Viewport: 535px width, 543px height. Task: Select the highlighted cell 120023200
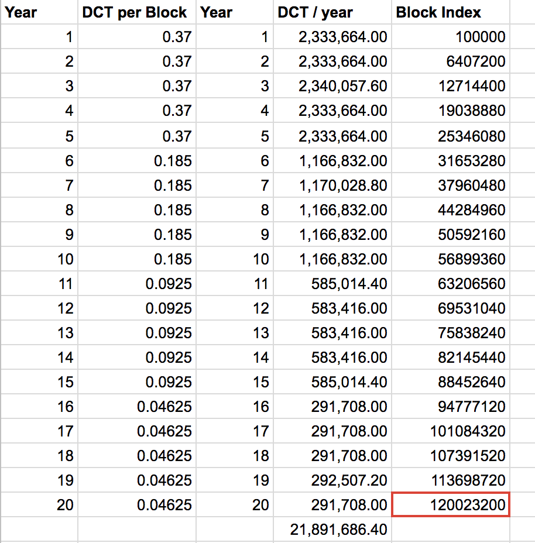coord(451,505)
